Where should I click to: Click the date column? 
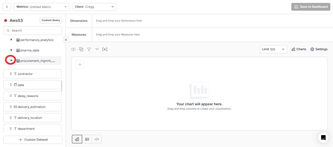[32, 85]
